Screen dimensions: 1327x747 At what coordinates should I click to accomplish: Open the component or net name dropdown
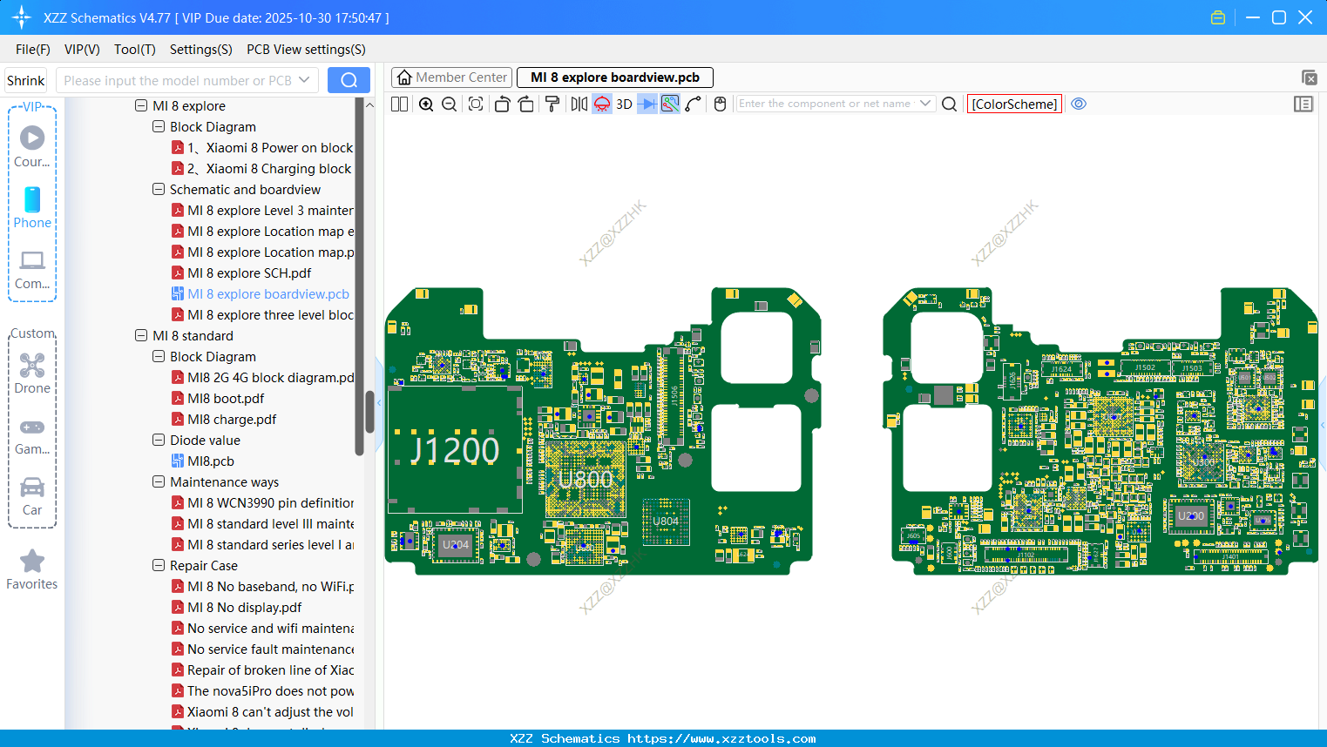pos(925,104)
